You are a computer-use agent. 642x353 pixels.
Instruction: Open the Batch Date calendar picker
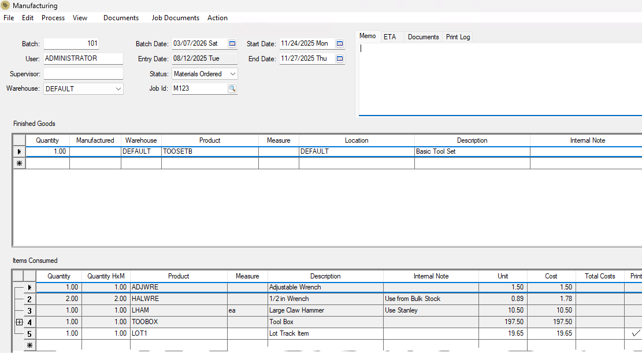[232, 43]
